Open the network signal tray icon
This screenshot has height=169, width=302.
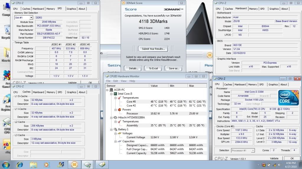point(274,165)
